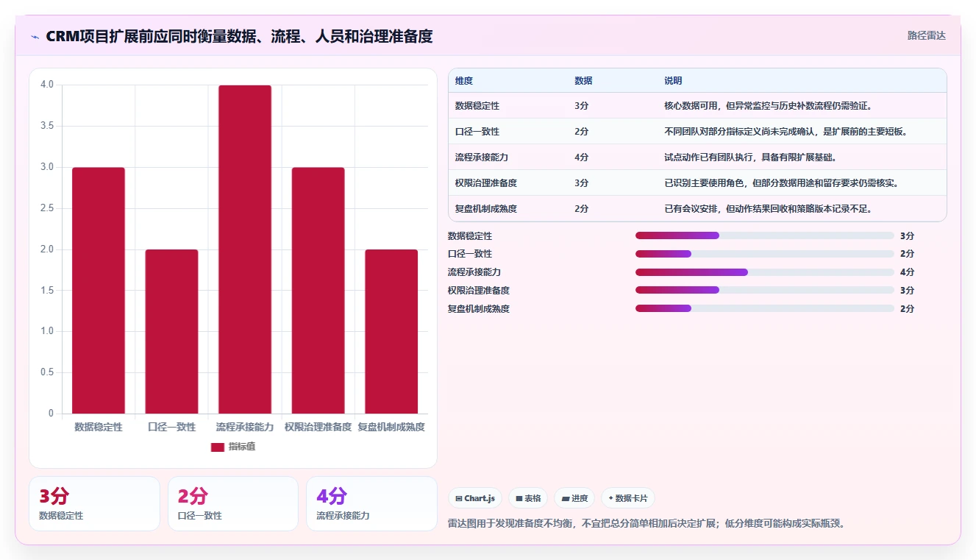Click the 数据卡片 tag chip
Screen dimensions: 976x560
[x=628, y=498]
